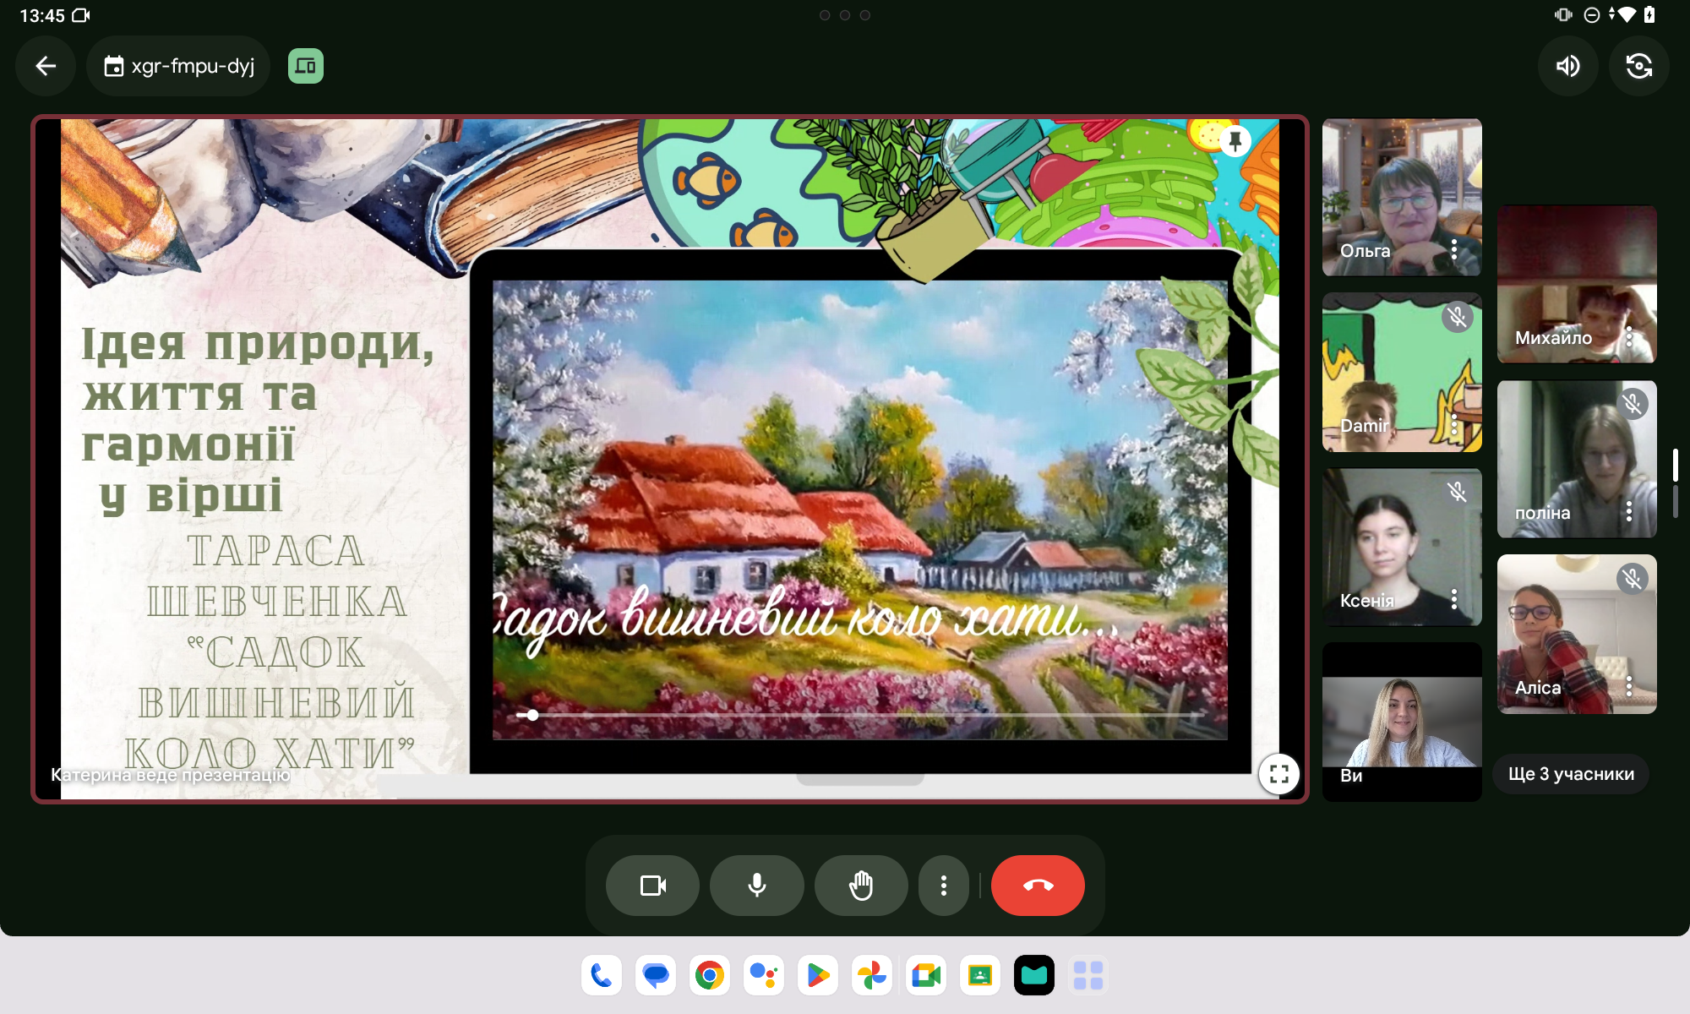Screen dimensions: 1690x1014
Task: Toggle the microphone mute button
Action: (x=756, y=886)
